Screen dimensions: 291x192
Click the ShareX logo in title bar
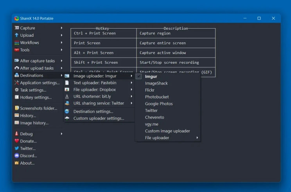pyautogui.click(x=17, y=18)
